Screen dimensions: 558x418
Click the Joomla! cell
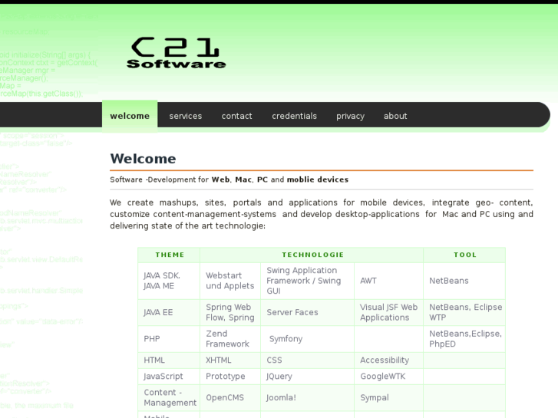click(308, 398)
